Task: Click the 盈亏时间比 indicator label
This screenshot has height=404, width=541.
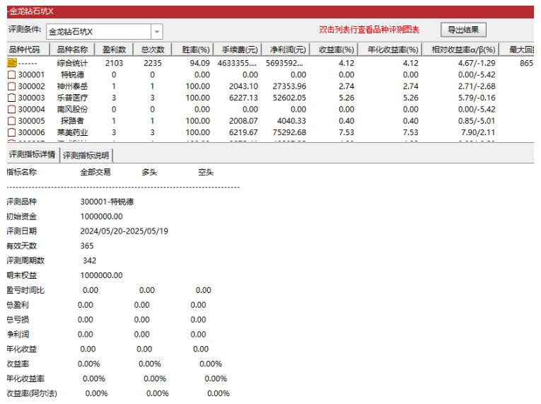Action: (x=25, y=290)
